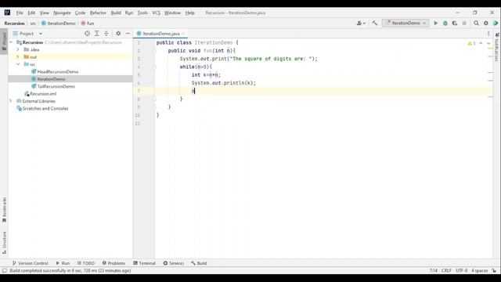Collapse the src folder

pos(18,64)
